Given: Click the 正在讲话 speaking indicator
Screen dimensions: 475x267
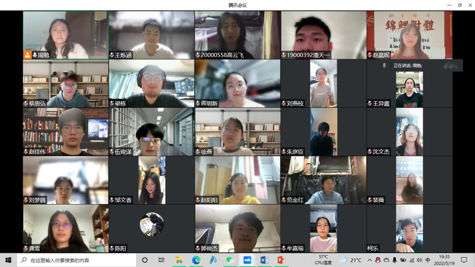Looking at the screenshot, I should coord(407,65).
